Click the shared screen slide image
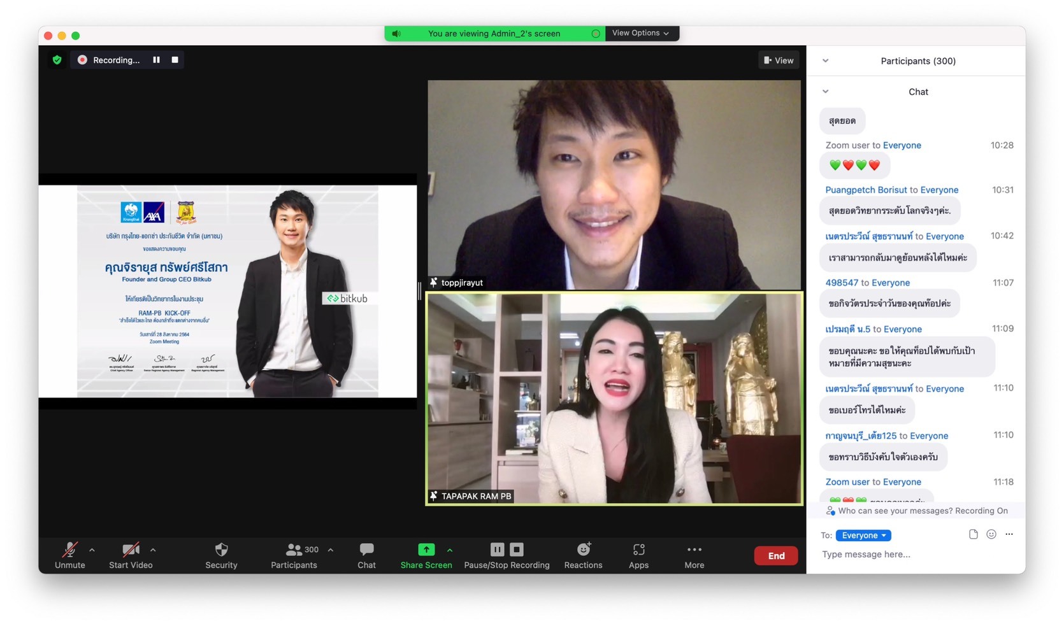 point(227,292)
